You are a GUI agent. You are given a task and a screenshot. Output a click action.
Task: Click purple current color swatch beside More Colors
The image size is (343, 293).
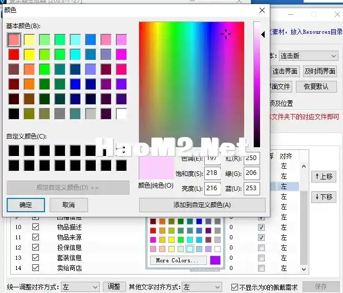pyautogui.click(x=215, y=260)
